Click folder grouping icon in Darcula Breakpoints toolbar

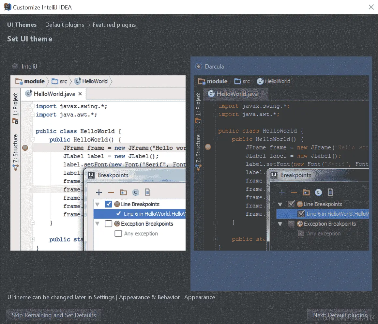[x=306, y=192]
